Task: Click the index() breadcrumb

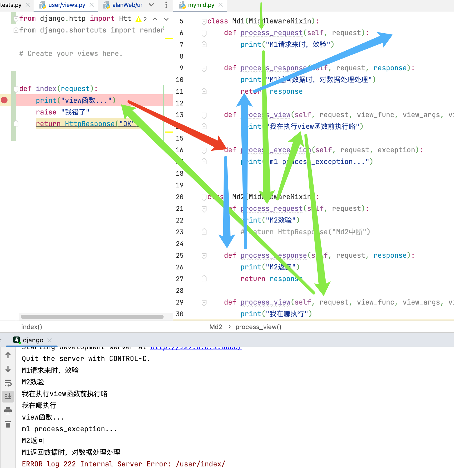Action: click(32, 327)
